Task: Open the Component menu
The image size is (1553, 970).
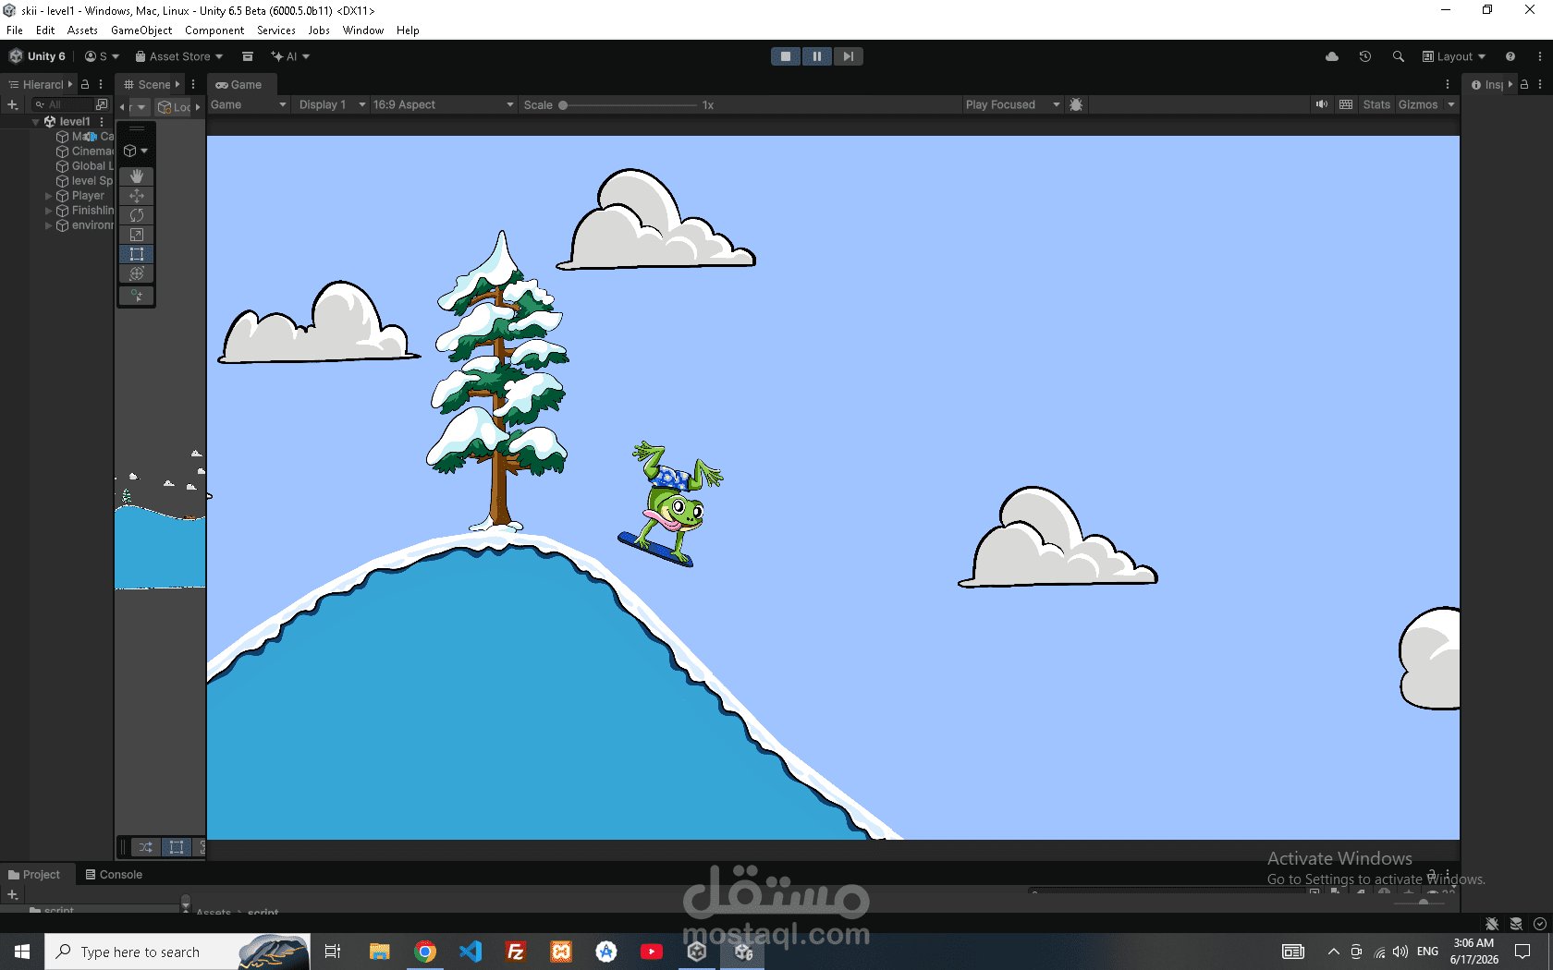Action: 214,30
